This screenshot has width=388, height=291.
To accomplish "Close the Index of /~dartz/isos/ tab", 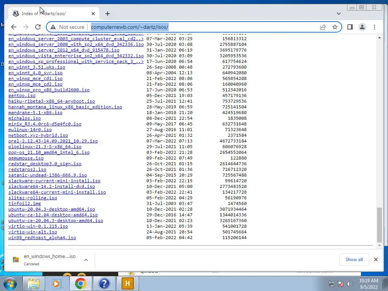I will [93, 14].
